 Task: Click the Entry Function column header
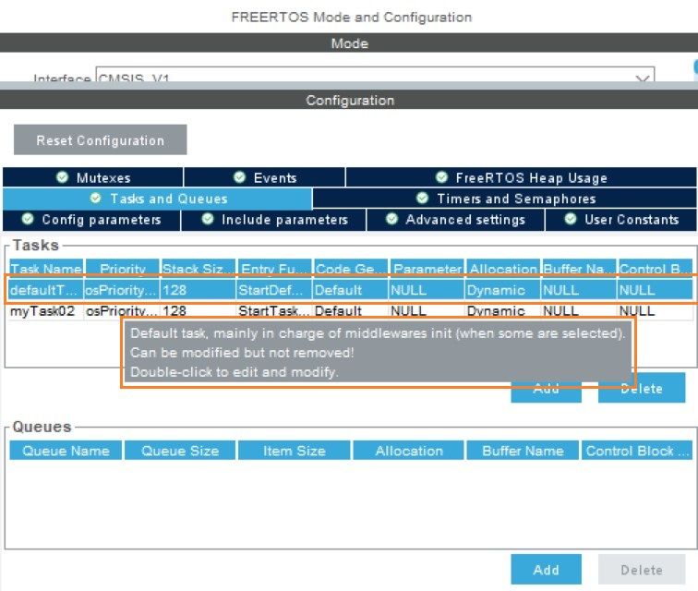coord(274,269)
